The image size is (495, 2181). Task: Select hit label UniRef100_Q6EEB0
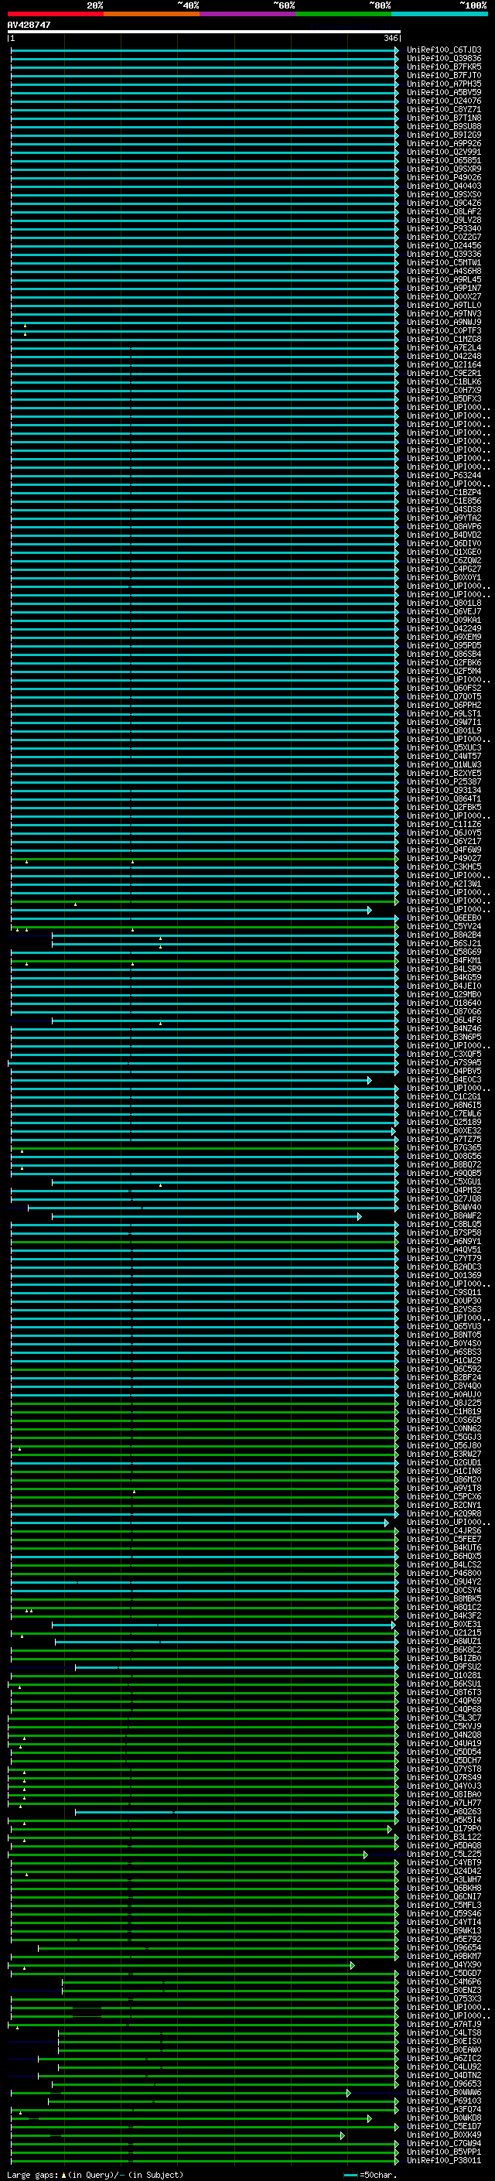point(444,918)
